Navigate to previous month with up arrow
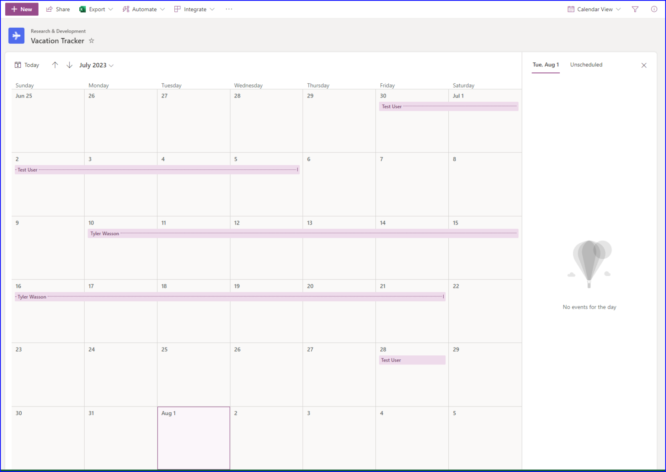Image resolution: width=666 pixels, height=472 pixels. point(55,65)
